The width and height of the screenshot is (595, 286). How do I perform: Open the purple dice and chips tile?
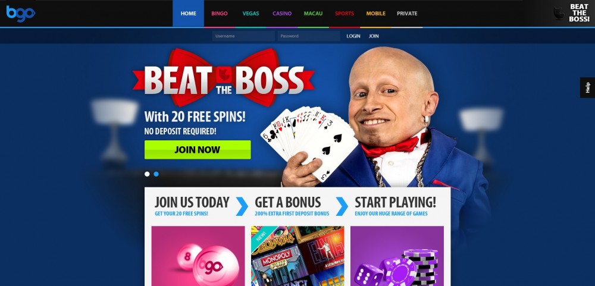click(x=397, y=256)
